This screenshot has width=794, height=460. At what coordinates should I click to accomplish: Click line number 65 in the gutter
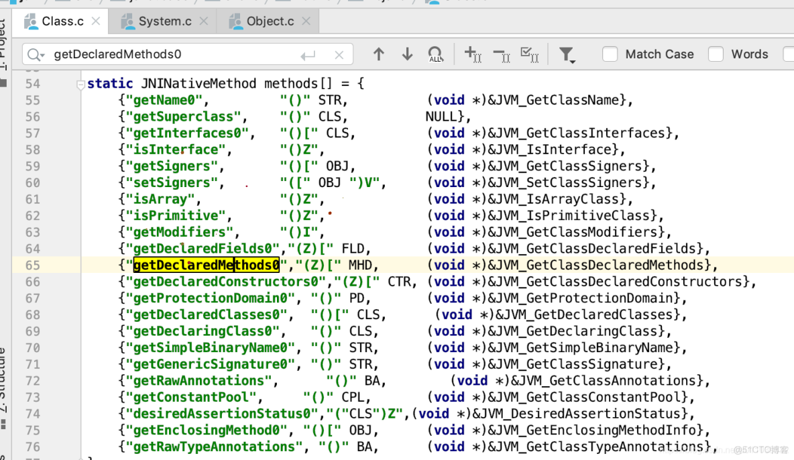[x=32, y=265]
